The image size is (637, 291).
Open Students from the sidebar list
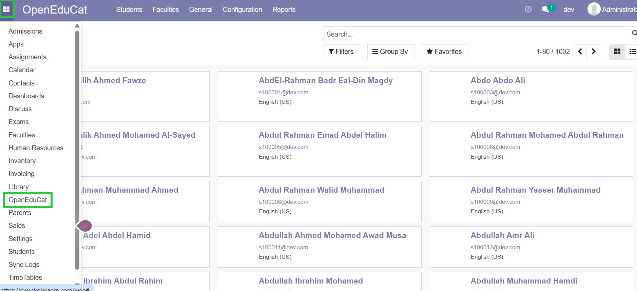[22, 252]
